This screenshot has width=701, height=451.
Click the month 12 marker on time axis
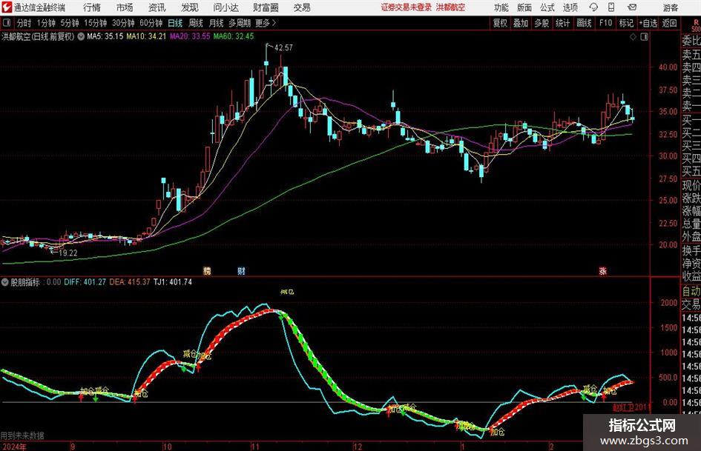pos(358,447)
